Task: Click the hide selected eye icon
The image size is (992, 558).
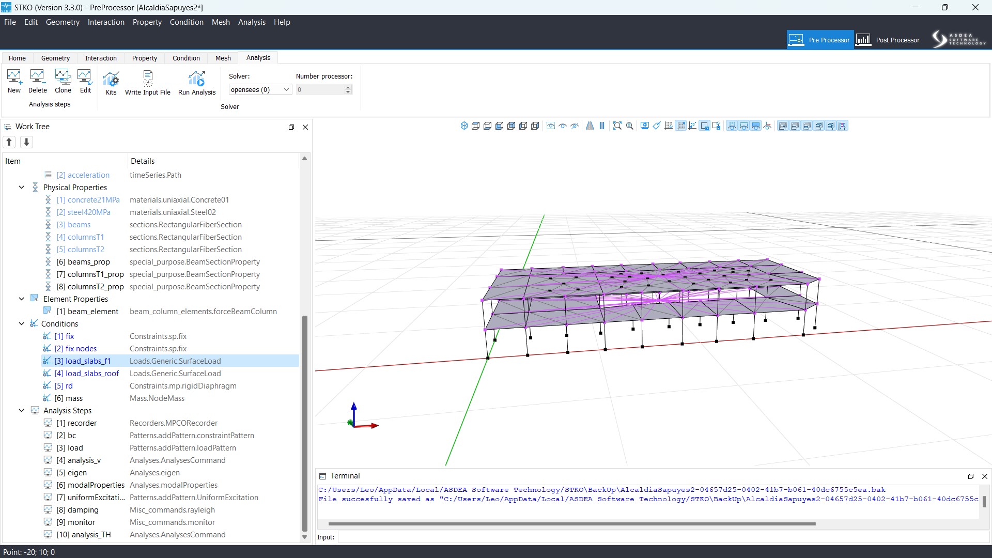Action: click(575, 126)
